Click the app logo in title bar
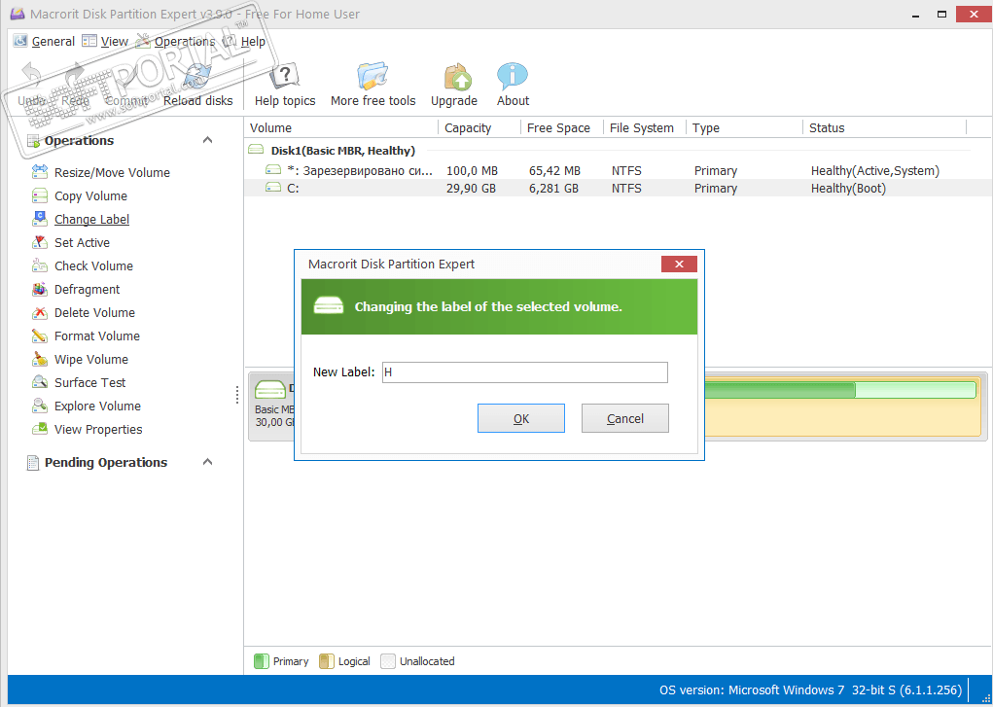The width and height of the screenshot is (993, 707). [18, 14]
